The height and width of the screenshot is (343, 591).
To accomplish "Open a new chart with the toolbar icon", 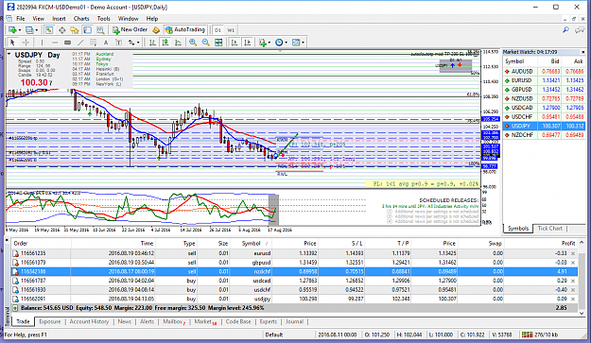I will pos(12,30).
